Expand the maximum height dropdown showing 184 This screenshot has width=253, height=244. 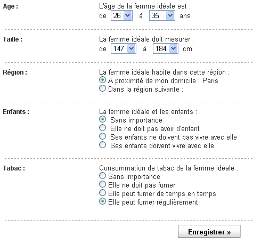[166, 48]
